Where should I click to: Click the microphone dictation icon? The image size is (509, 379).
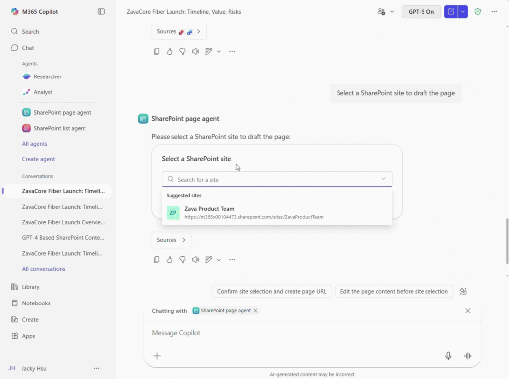[448, 356]
